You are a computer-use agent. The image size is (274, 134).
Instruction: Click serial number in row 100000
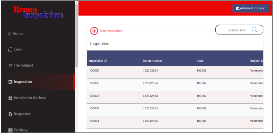[150, 71]
